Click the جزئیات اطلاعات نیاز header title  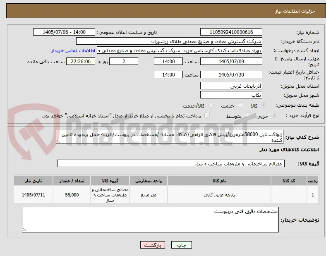coord(295,11)
